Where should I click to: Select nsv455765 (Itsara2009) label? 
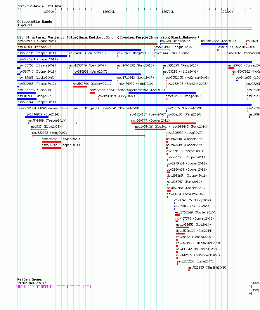(x=37, y=65)
